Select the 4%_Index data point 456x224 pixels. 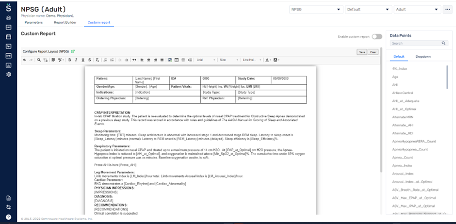click(399, 69)
